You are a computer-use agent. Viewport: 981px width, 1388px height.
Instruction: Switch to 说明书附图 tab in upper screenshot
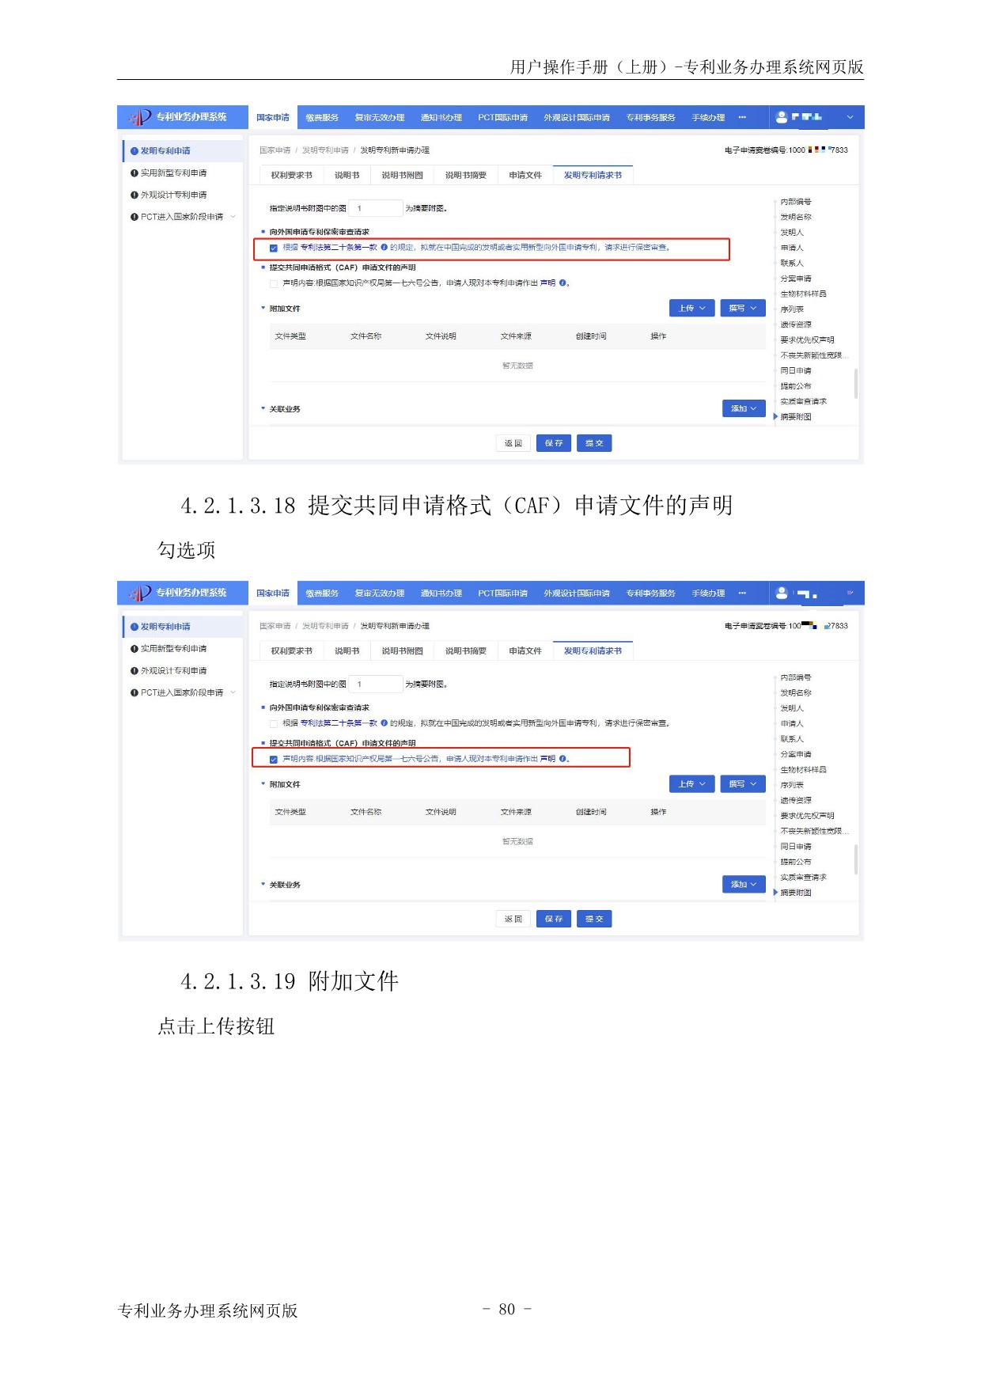(402, 176)
